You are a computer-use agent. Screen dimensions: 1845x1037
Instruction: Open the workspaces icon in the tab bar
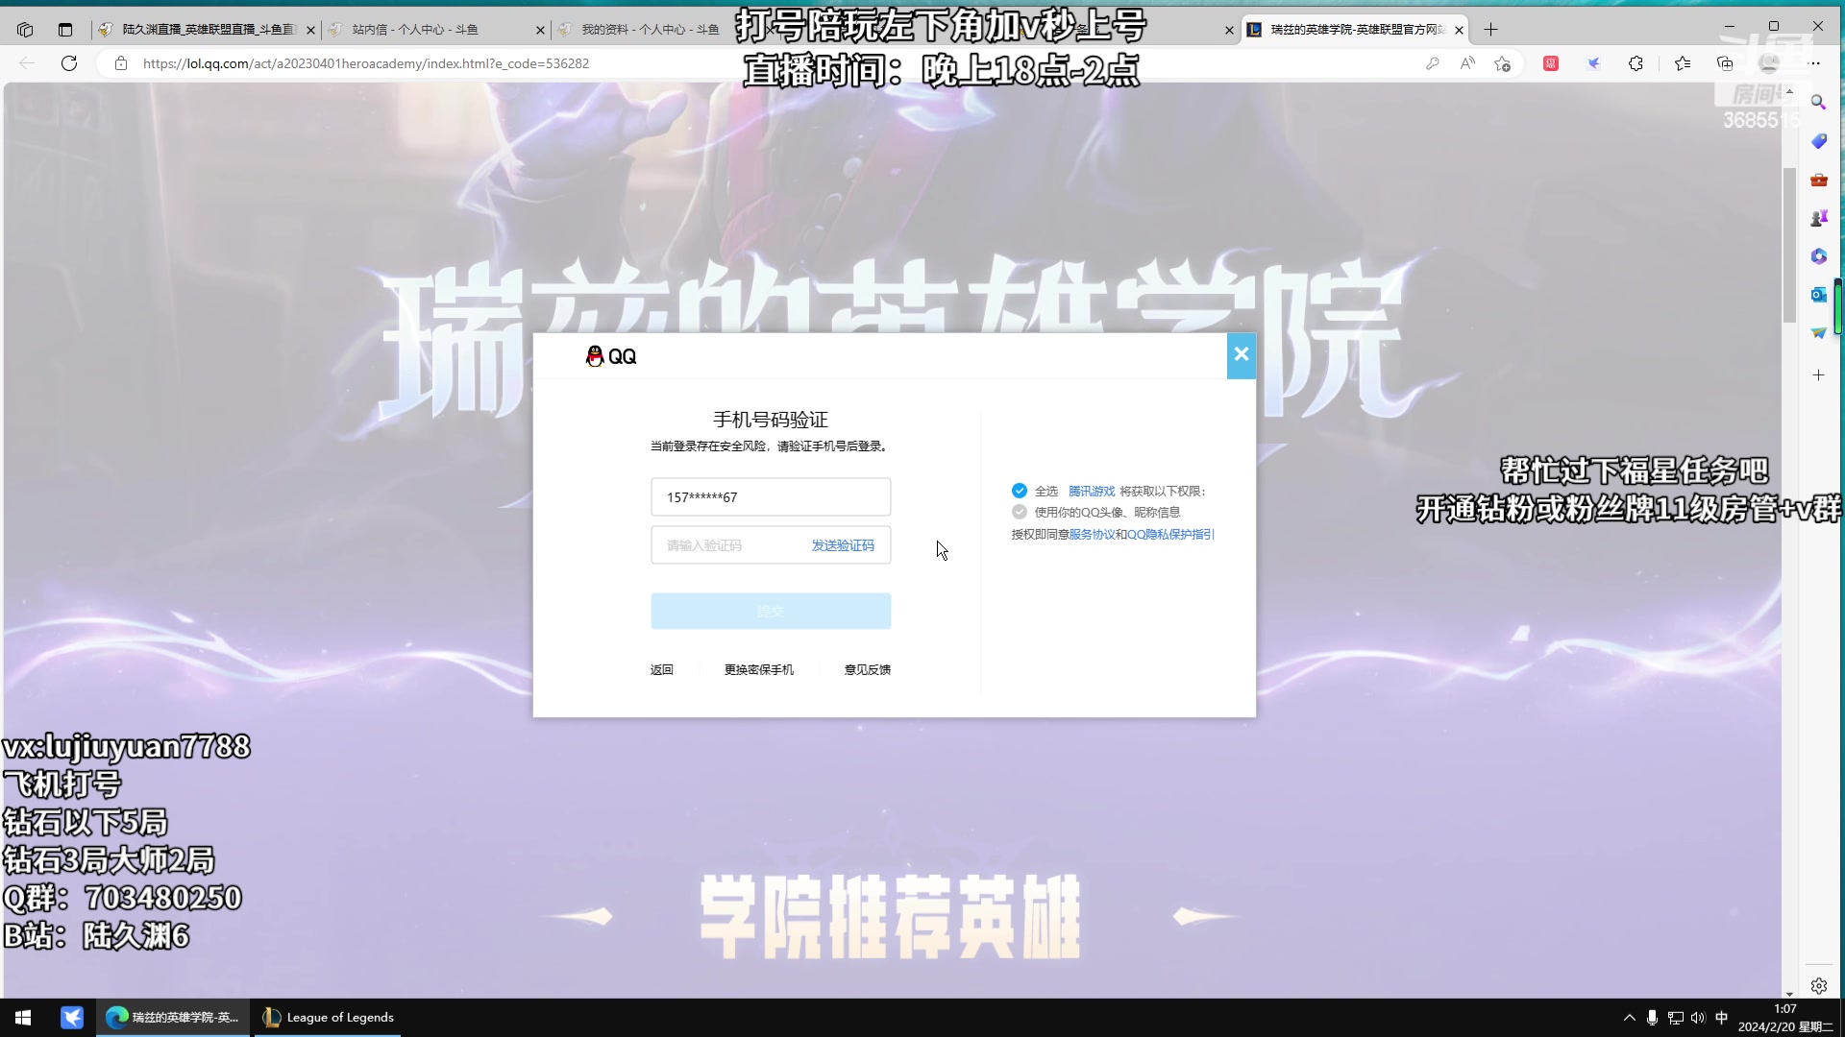(25, 30)
